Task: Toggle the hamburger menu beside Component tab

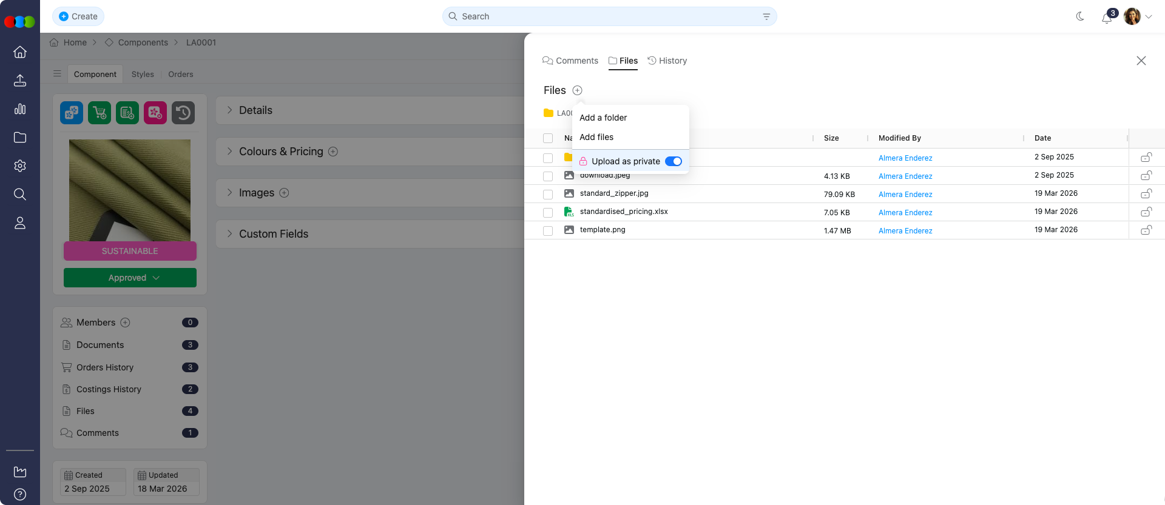Action: 57,74
